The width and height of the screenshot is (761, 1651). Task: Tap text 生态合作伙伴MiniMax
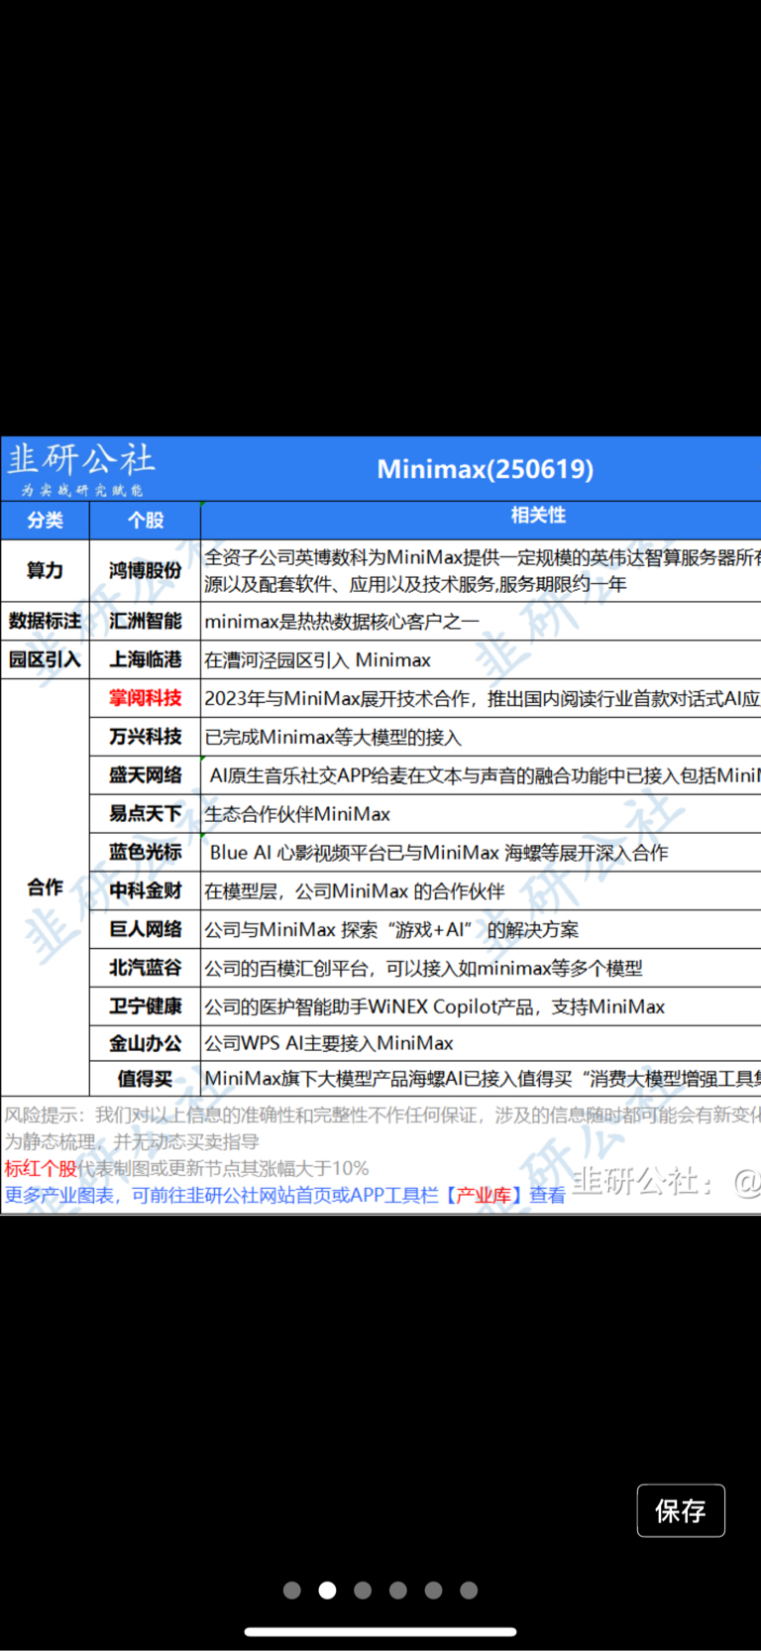point(297,814)
